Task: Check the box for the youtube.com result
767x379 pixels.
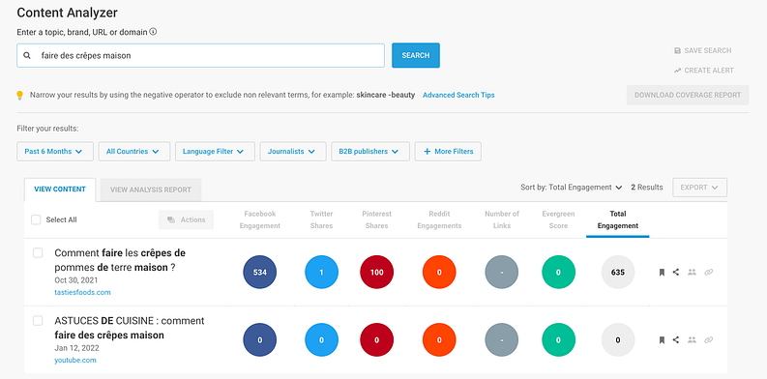Action: tap(38, 321)
